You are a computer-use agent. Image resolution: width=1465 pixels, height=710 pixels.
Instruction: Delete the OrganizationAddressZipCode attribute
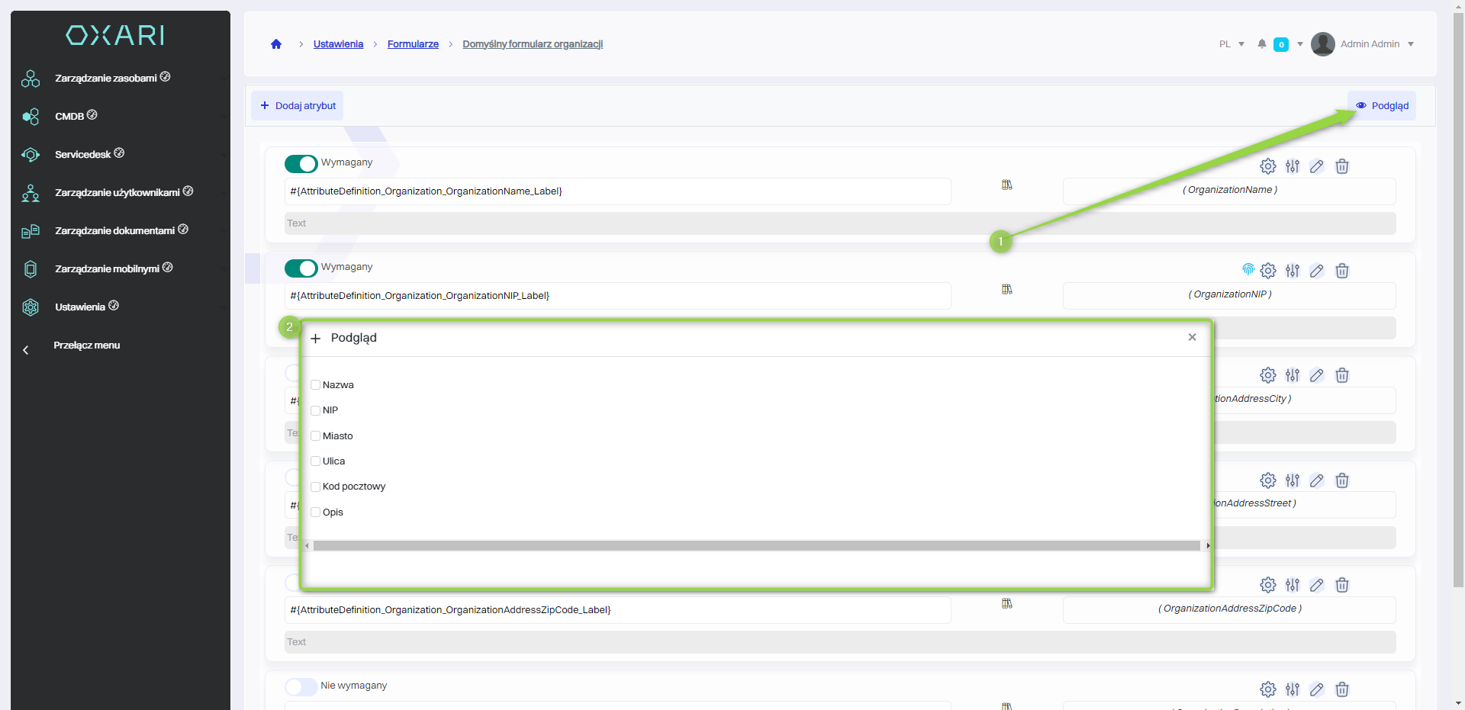click(x=1341, y=585)
